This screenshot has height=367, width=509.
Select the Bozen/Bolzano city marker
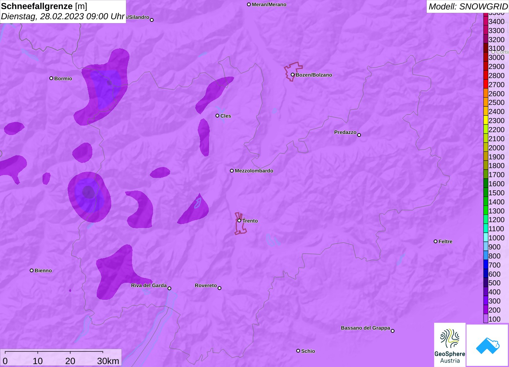click(x=293, y=75)
